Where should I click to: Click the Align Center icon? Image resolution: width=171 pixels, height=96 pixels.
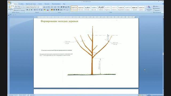click(x=54, y=10)
